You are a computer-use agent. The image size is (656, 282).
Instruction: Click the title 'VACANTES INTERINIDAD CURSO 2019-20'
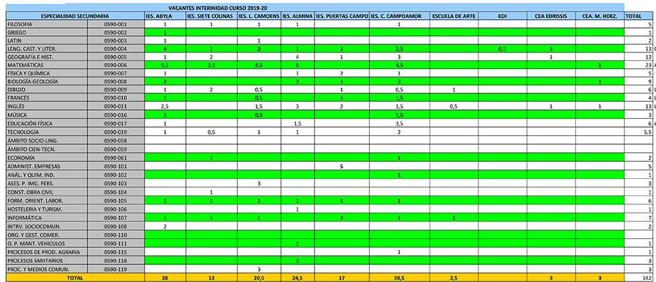click(x=217, y=8)
